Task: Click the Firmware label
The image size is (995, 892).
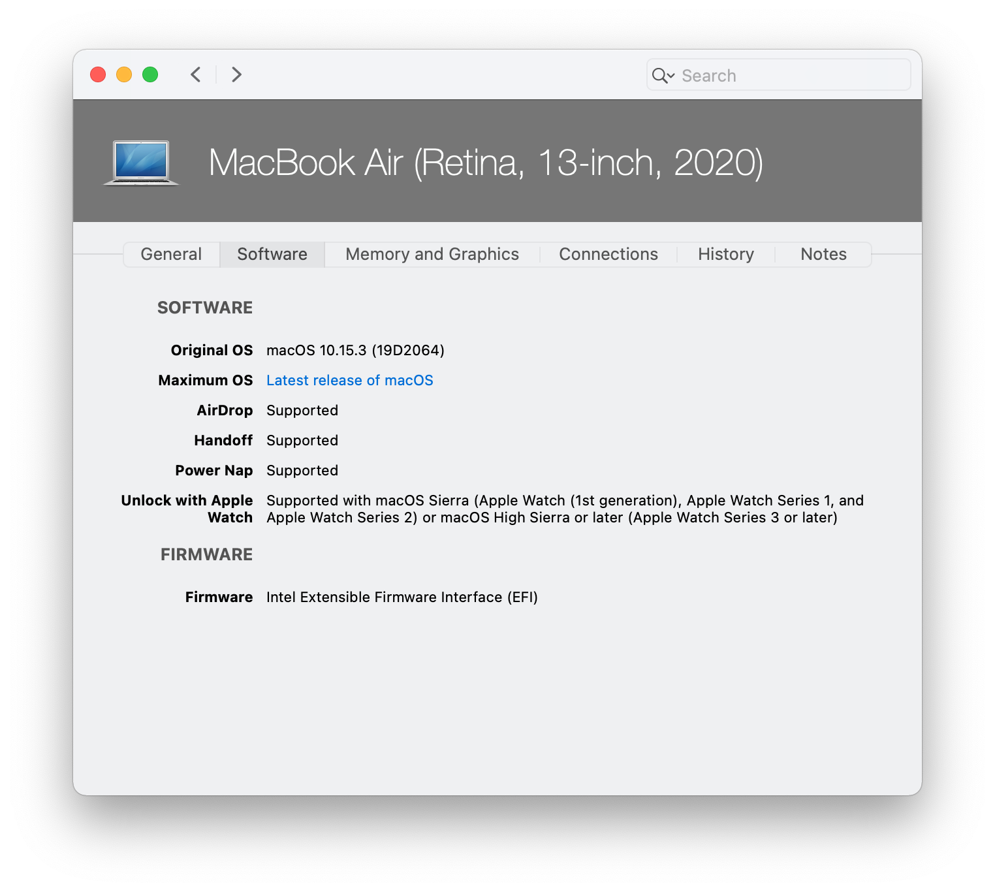Action: [219, 597]
